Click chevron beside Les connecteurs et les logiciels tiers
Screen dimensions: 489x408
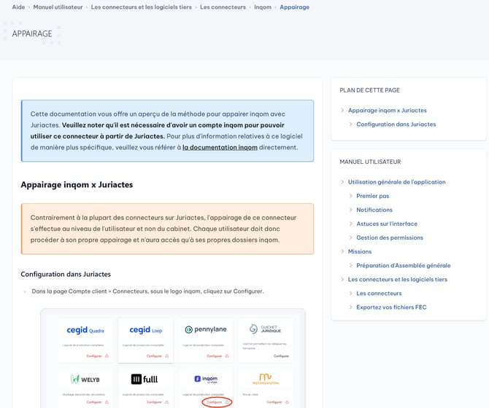click(342, 279)
